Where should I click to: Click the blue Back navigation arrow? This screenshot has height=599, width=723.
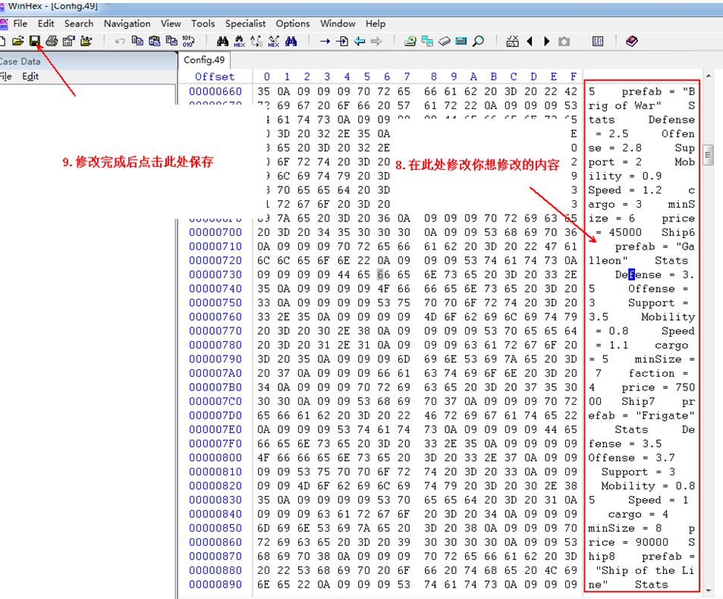coord(360,41)
